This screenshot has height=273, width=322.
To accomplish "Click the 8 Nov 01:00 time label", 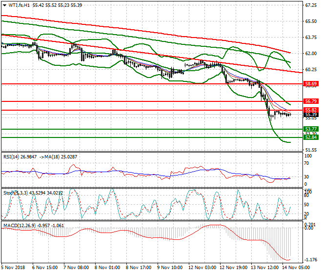I will pyautogui.click(x=107, y=268).
